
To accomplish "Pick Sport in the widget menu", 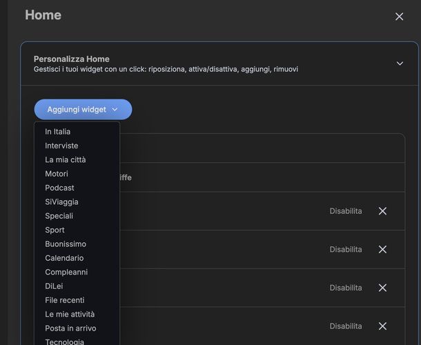I will (x=55, y=230).
